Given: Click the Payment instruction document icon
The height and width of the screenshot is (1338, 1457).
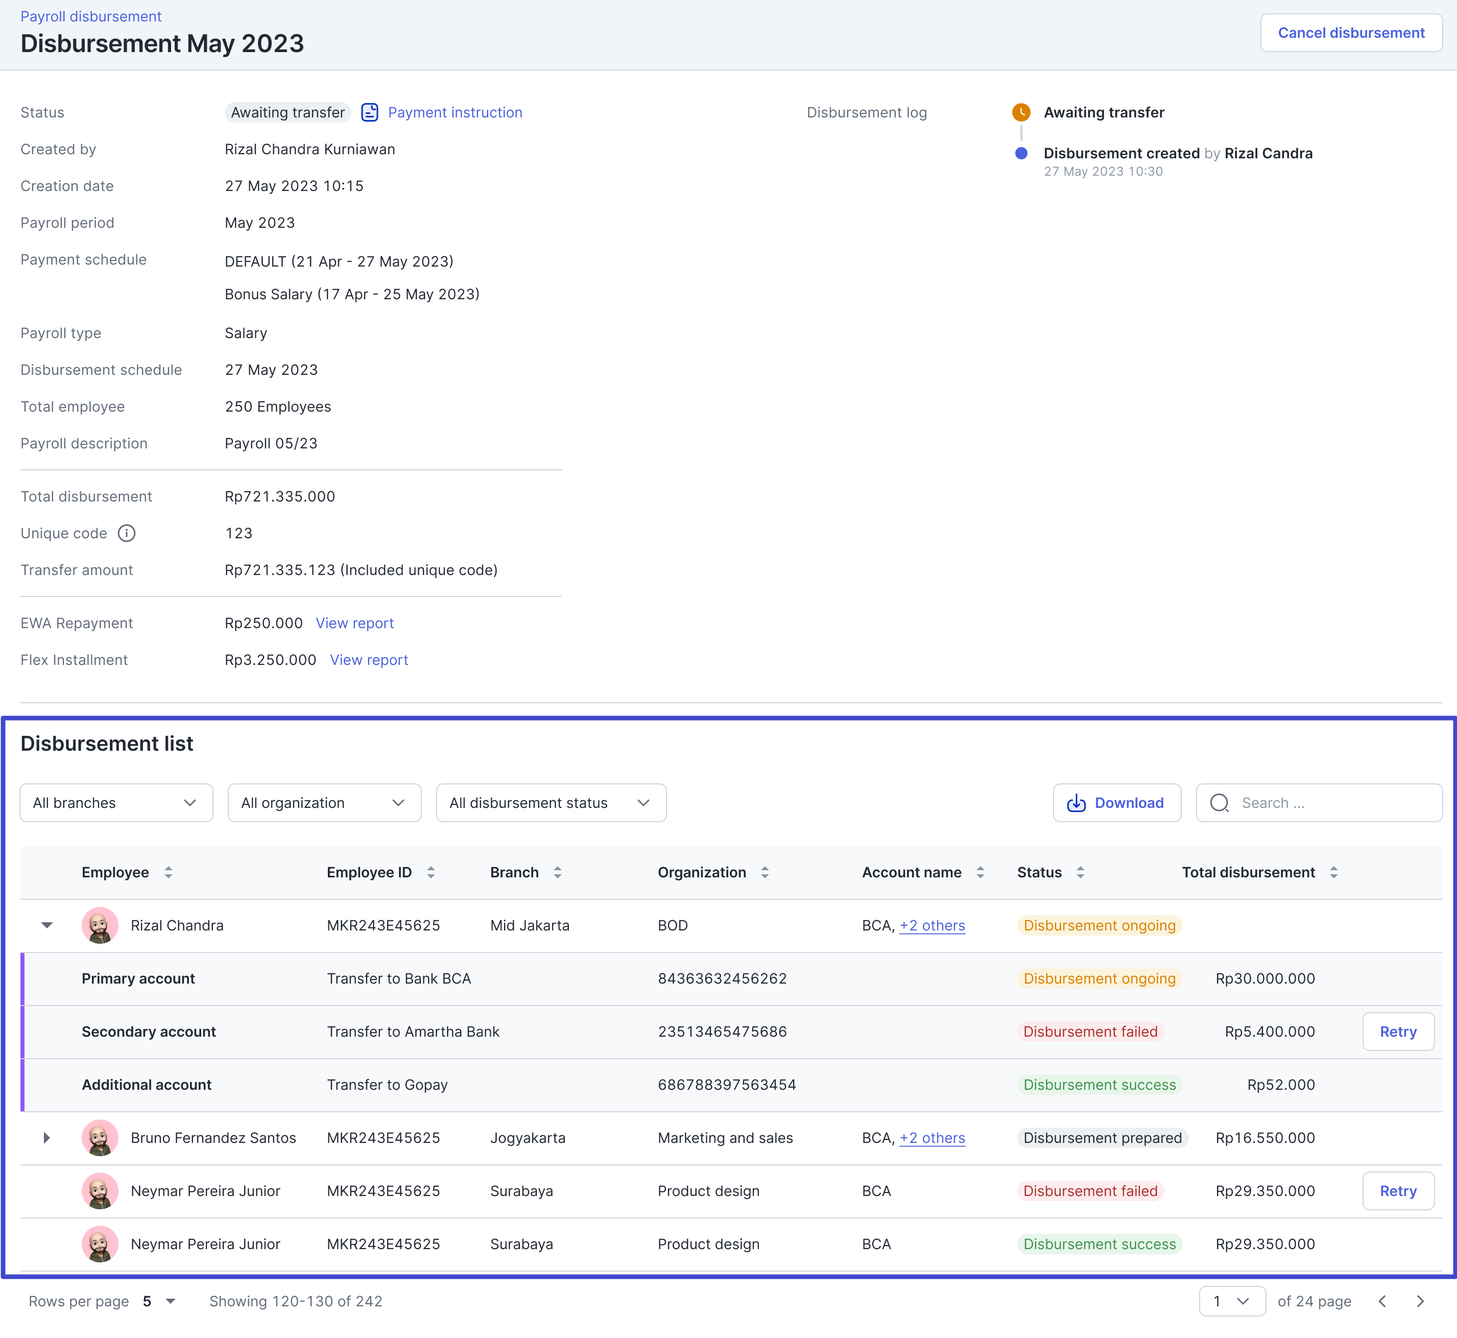Looking at the screenshot, I should pyautogui.click(x=369, y=112).
